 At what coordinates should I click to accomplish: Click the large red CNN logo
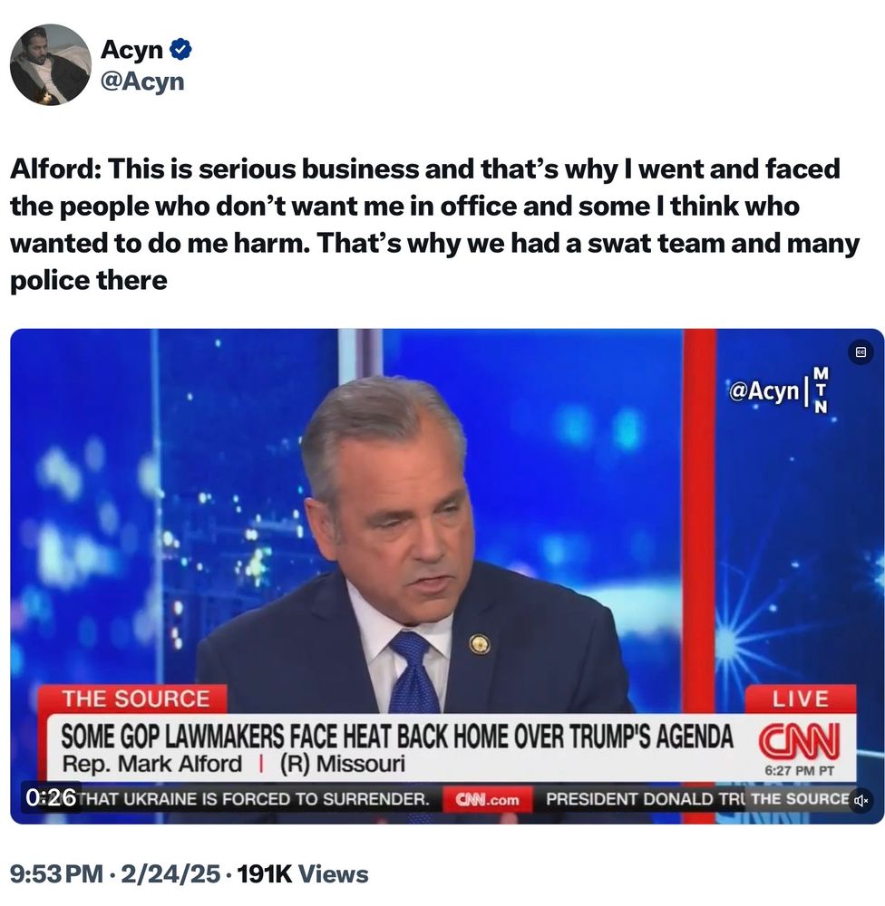coord(798,741)
